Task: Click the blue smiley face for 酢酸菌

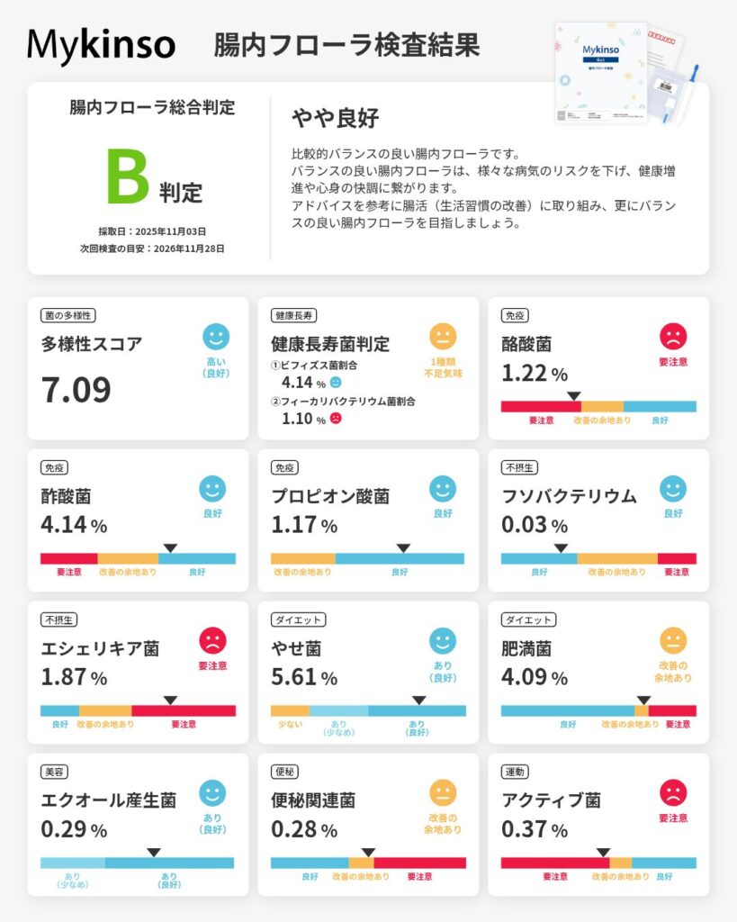Action: (212, 489)
